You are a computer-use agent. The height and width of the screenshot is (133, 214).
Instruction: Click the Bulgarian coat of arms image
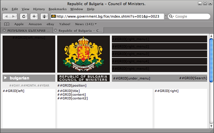(83, 54)
